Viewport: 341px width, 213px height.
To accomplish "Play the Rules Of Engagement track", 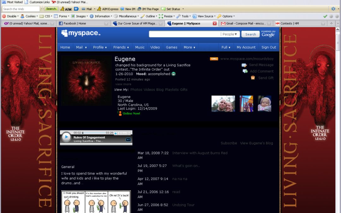I will click(66, 137).
